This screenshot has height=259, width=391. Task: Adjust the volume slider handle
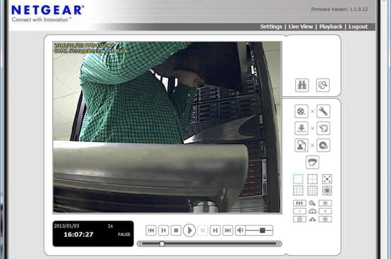coord(262,230)
